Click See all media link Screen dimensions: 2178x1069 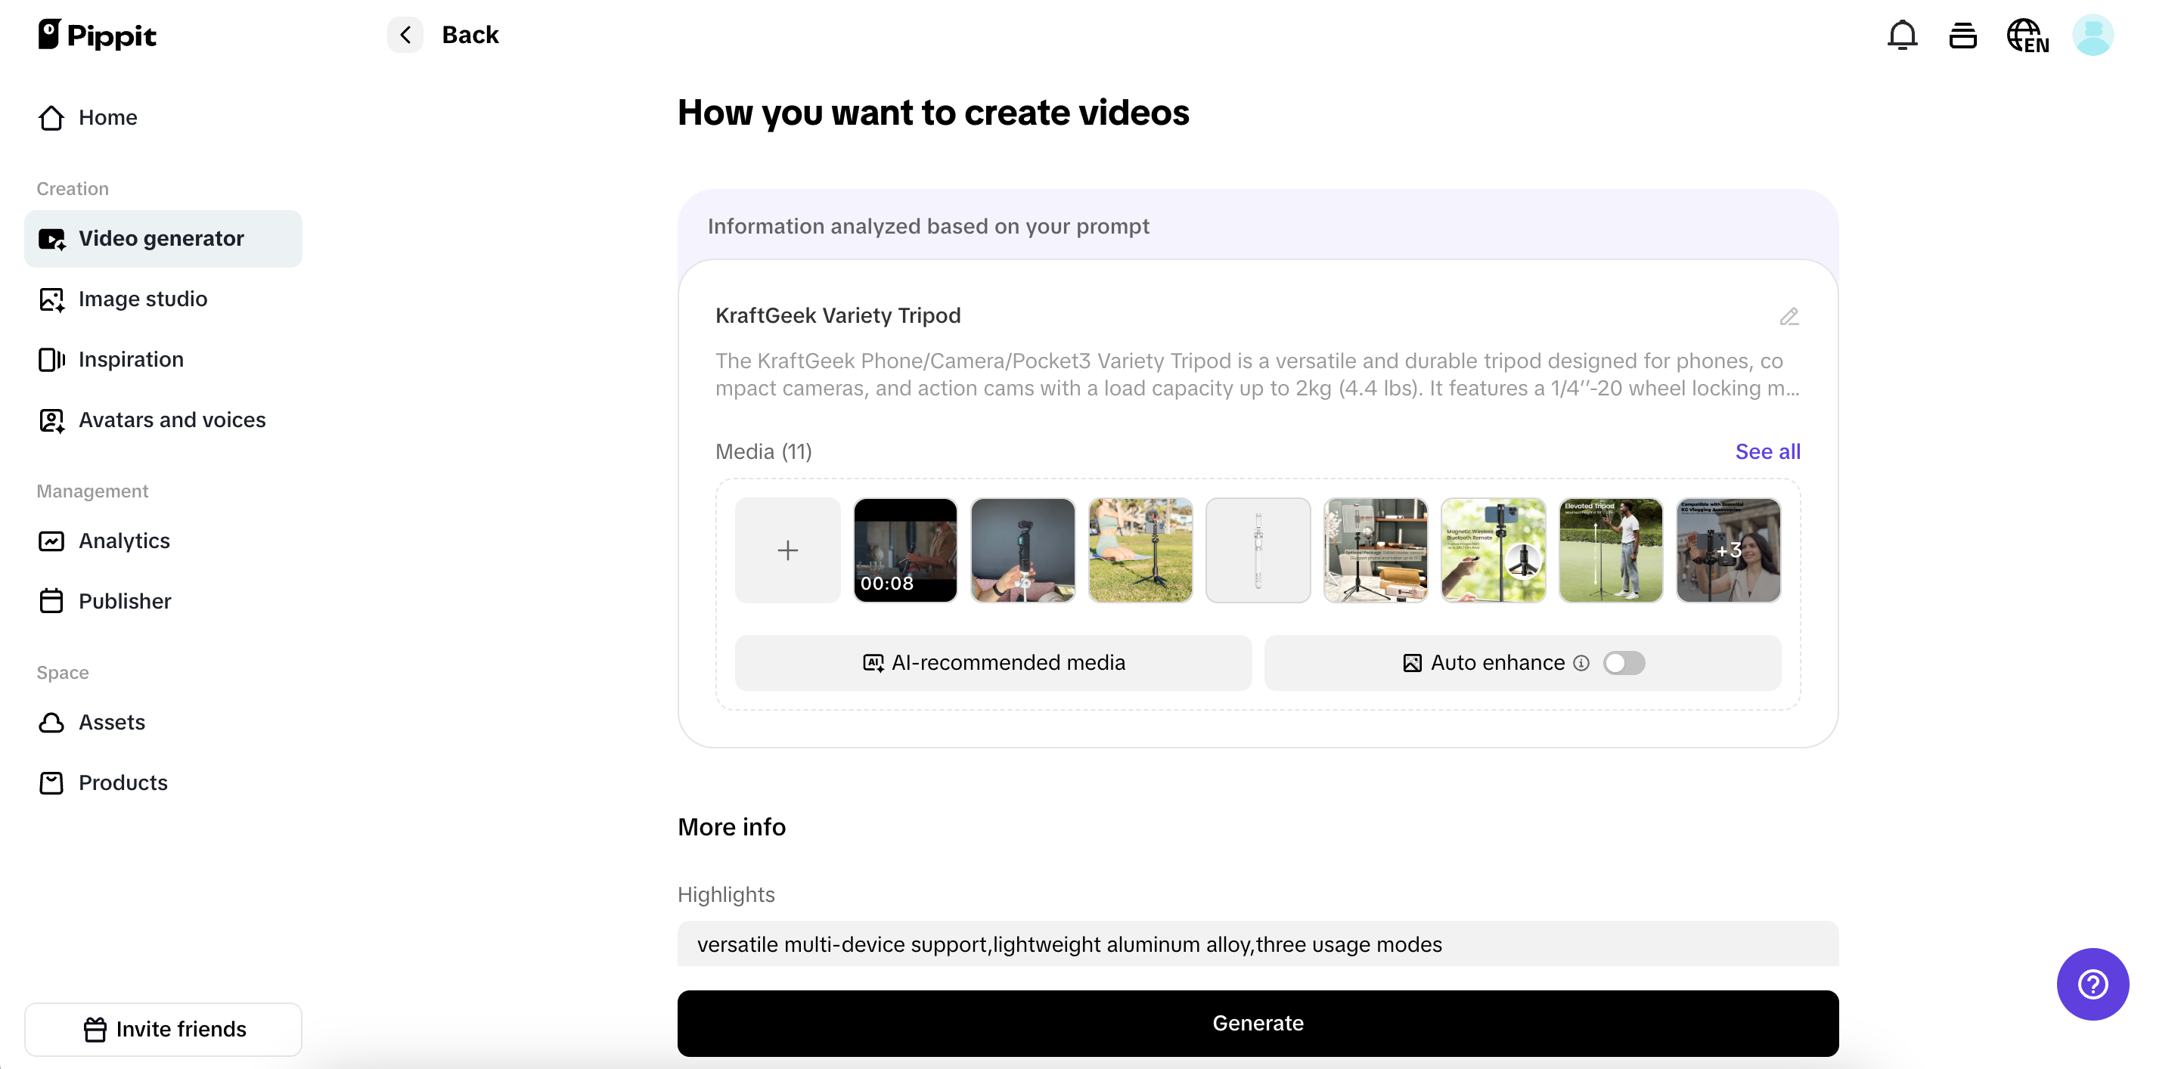(1767, 451)
